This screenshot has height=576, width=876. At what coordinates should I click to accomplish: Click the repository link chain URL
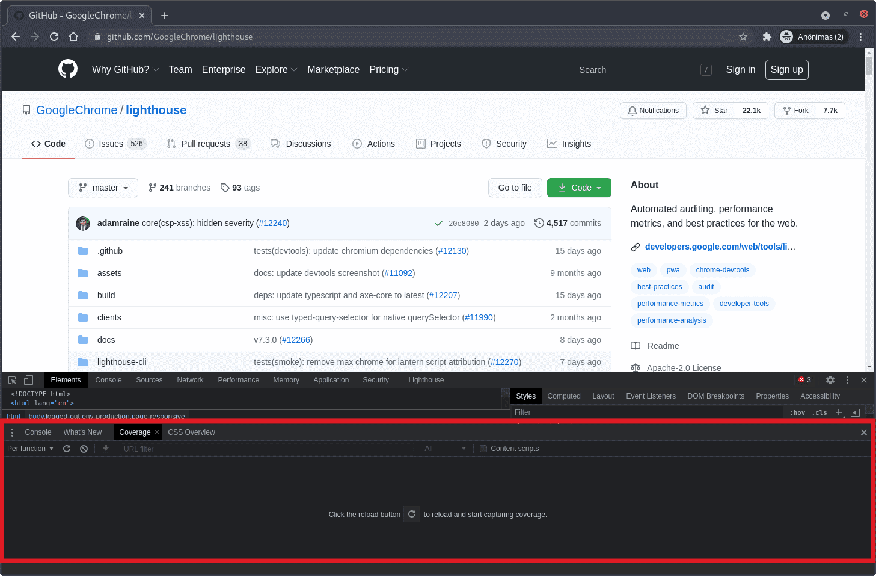click(x=720, y=247)
